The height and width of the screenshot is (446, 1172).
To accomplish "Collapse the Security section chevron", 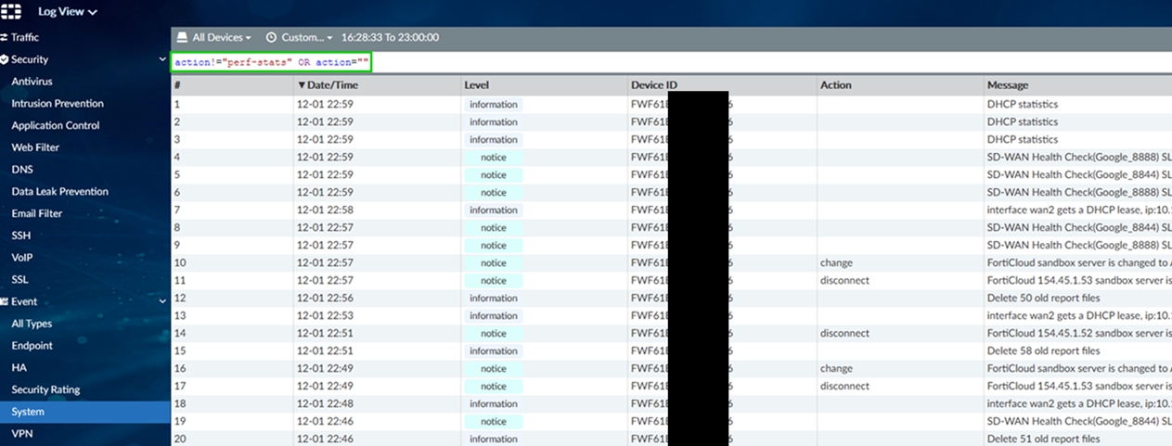I will 162,59.
